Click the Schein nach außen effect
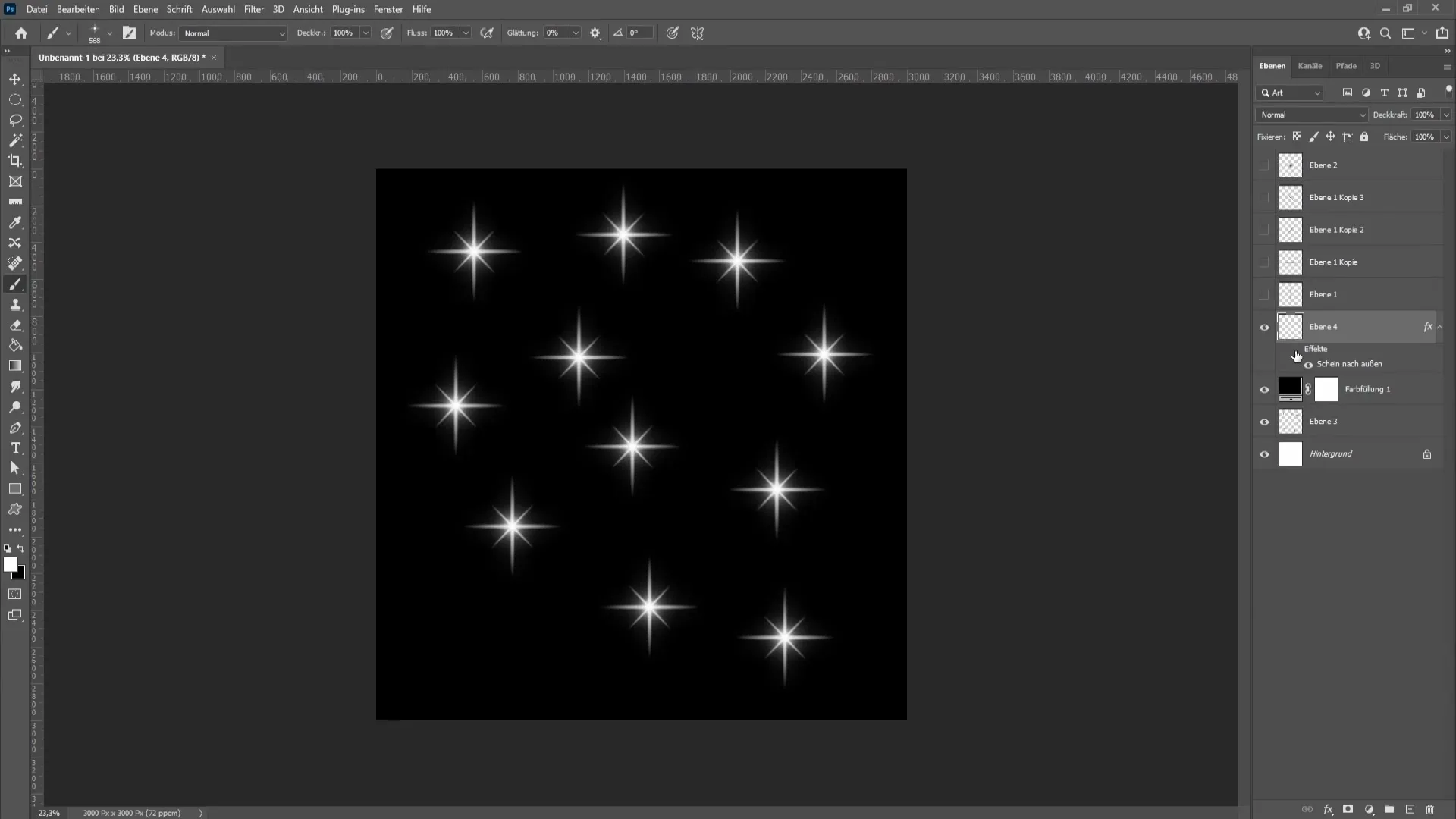The image size is (1456, 819). 1350,364
